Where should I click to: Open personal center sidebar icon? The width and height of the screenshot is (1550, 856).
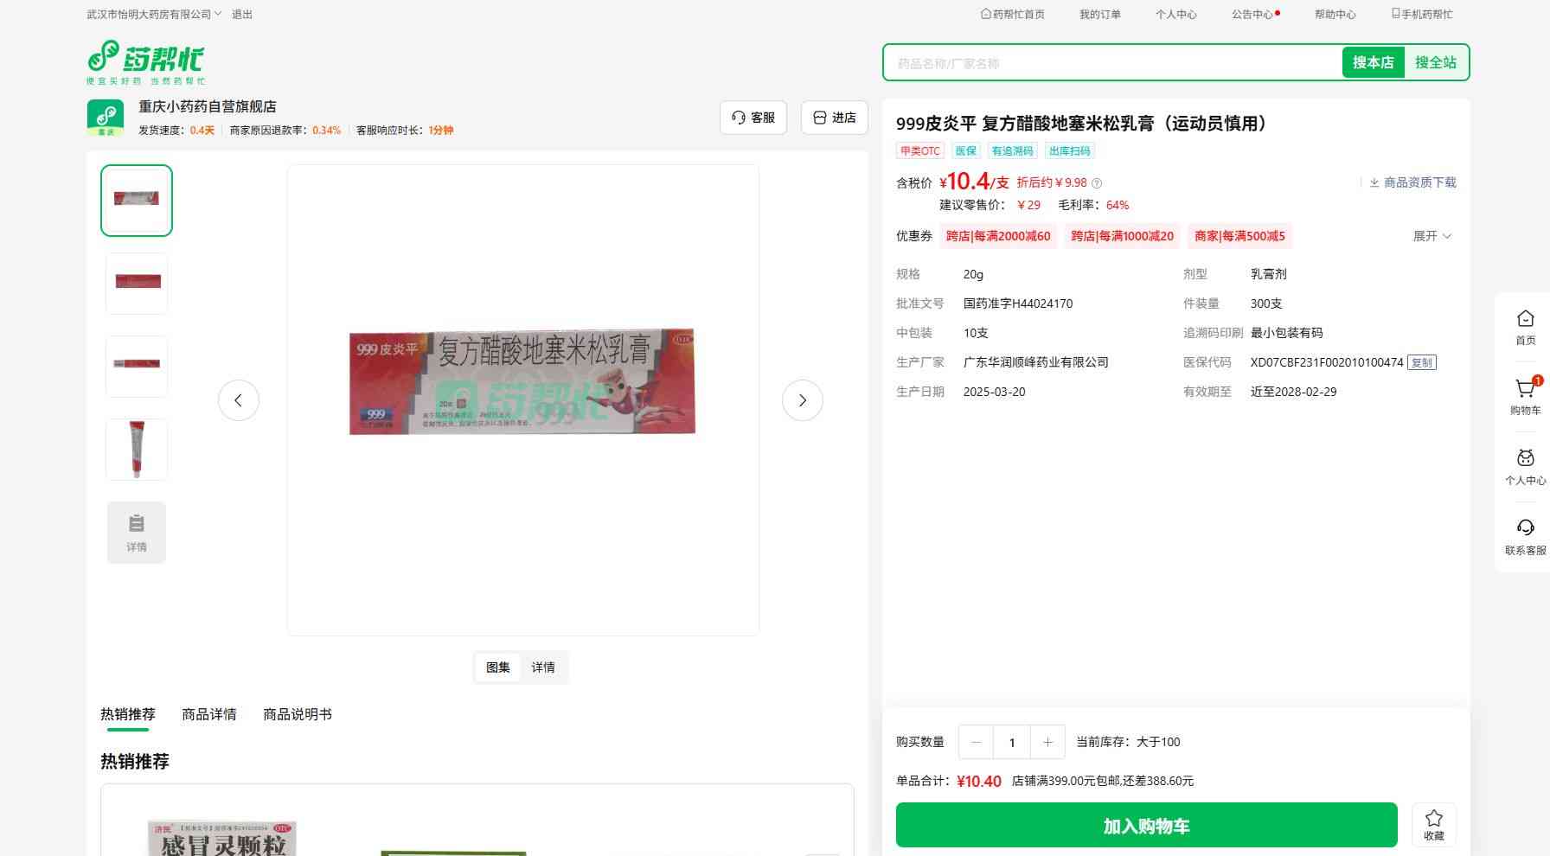(1525, 458)
